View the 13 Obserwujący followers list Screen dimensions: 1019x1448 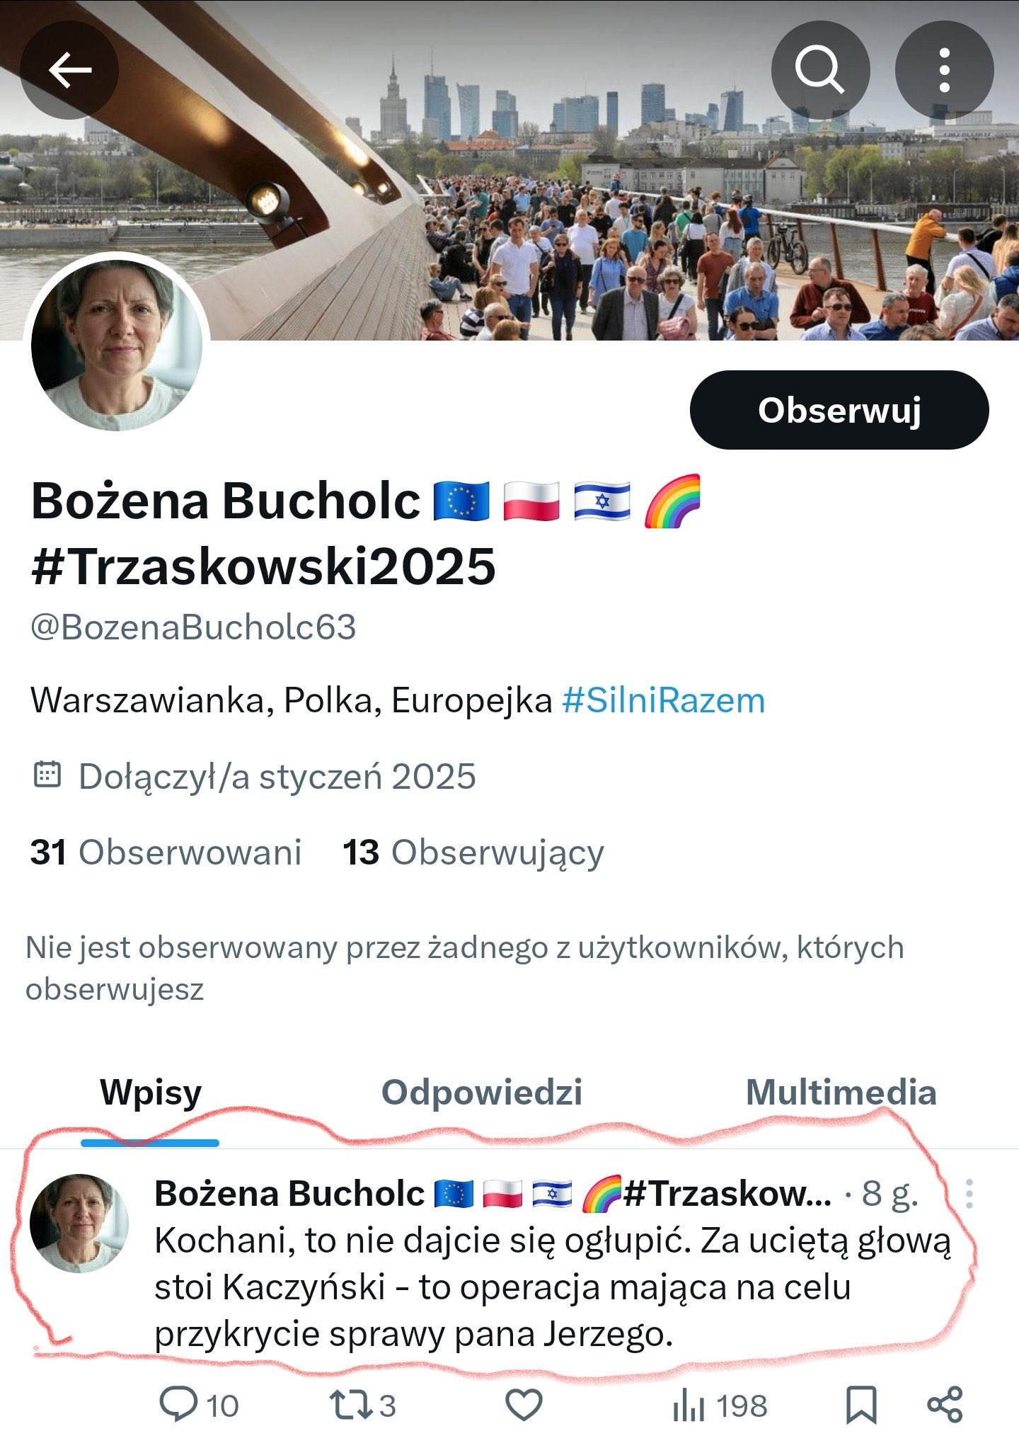coord(473,852)
